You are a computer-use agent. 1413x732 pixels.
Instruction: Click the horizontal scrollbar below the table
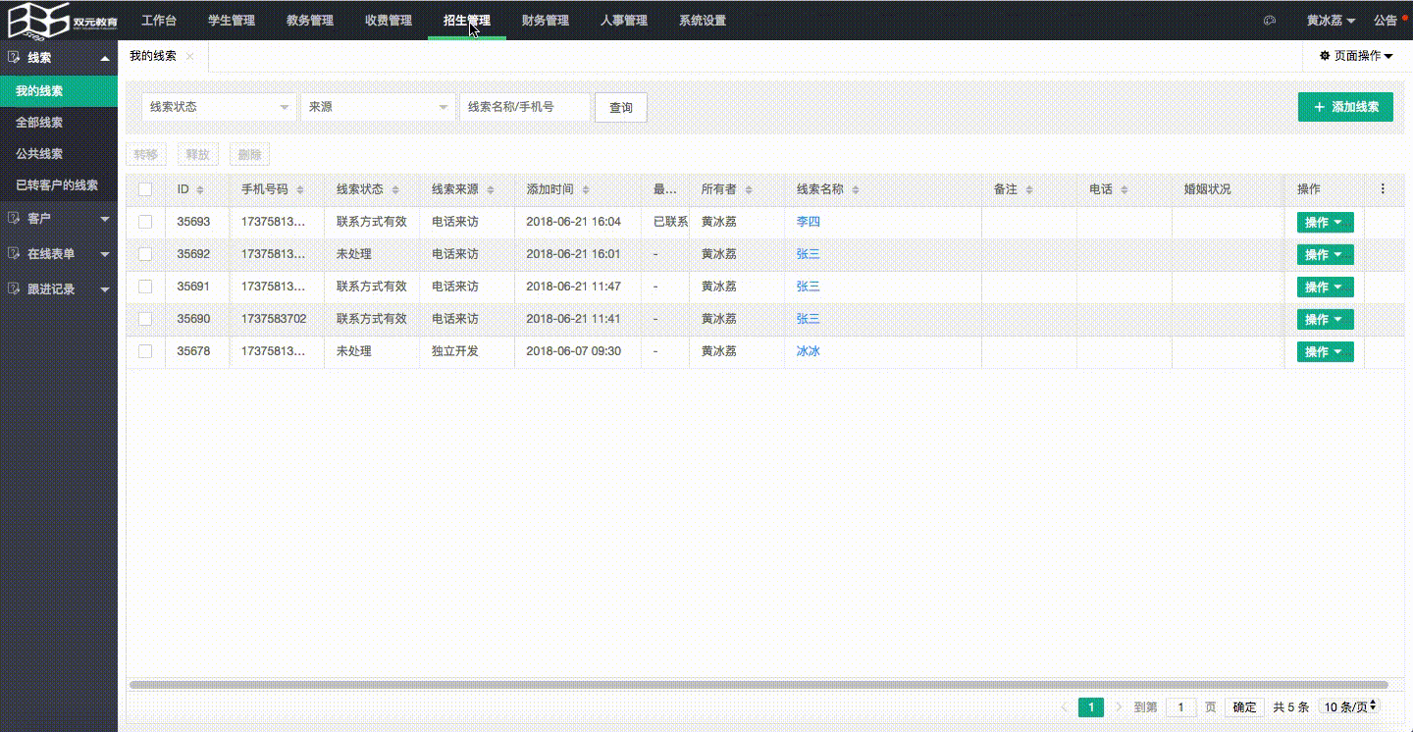(758, 685)
